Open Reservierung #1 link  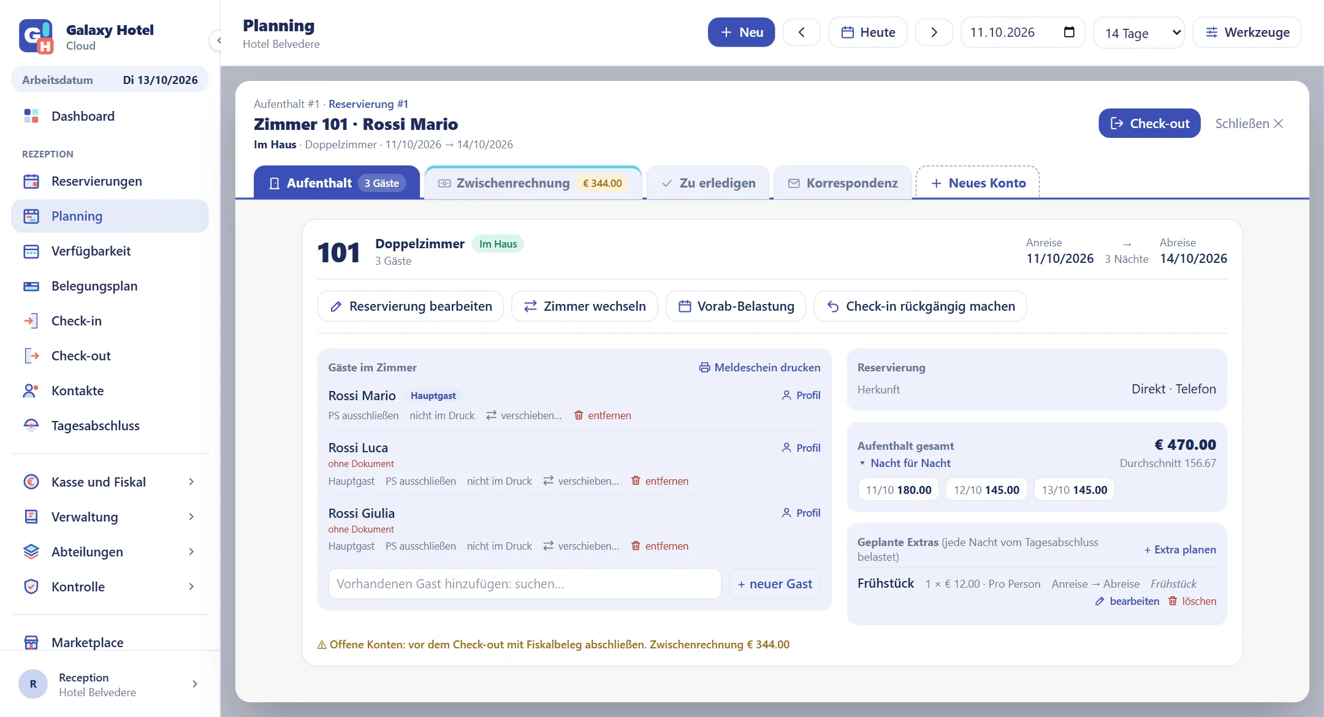point(368,104)
